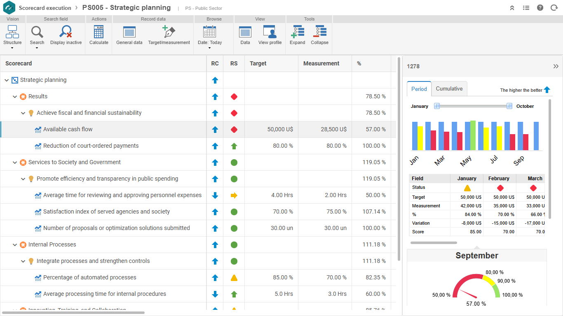Click the period table horizontal scrollbar
The height and width of the screenshot is (316, 563).
(x=434, y=243)
